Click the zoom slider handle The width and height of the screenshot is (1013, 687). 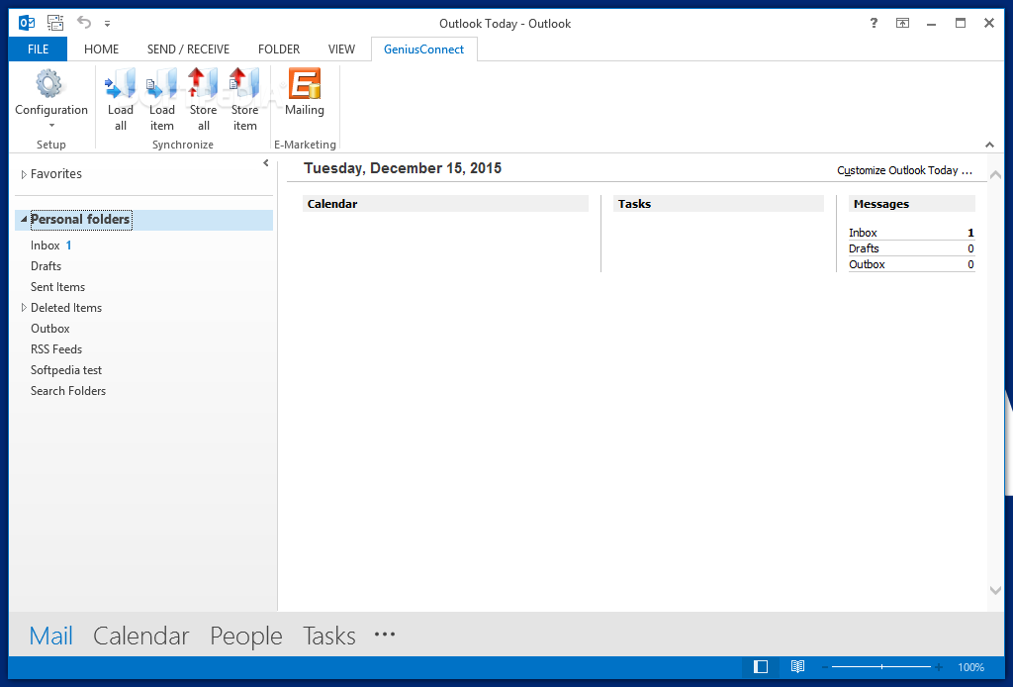coord(881,667)
